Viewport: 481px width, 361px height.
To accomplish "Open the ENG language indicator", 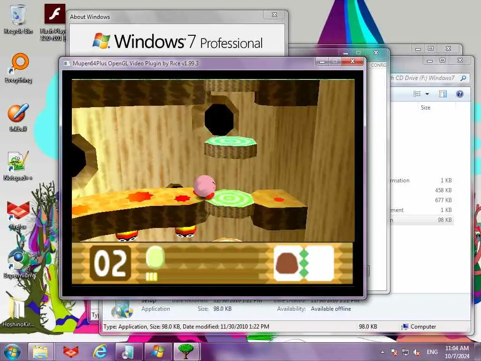I will tap(432, 352).
